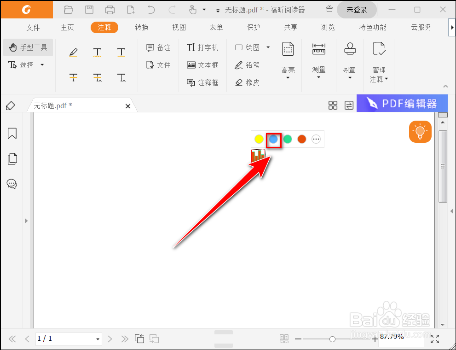Switch to the 特色功能 ribbon tab
Screen dimensions: 456x350
click(373, 27)
